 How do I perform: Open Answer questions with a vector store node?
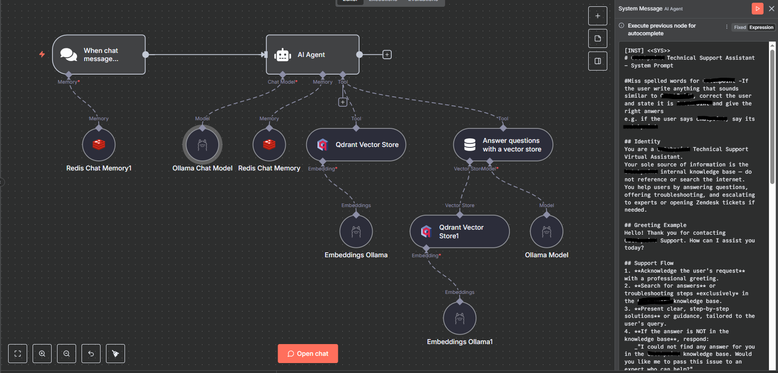pyautogui.click(x=503, y=145)
